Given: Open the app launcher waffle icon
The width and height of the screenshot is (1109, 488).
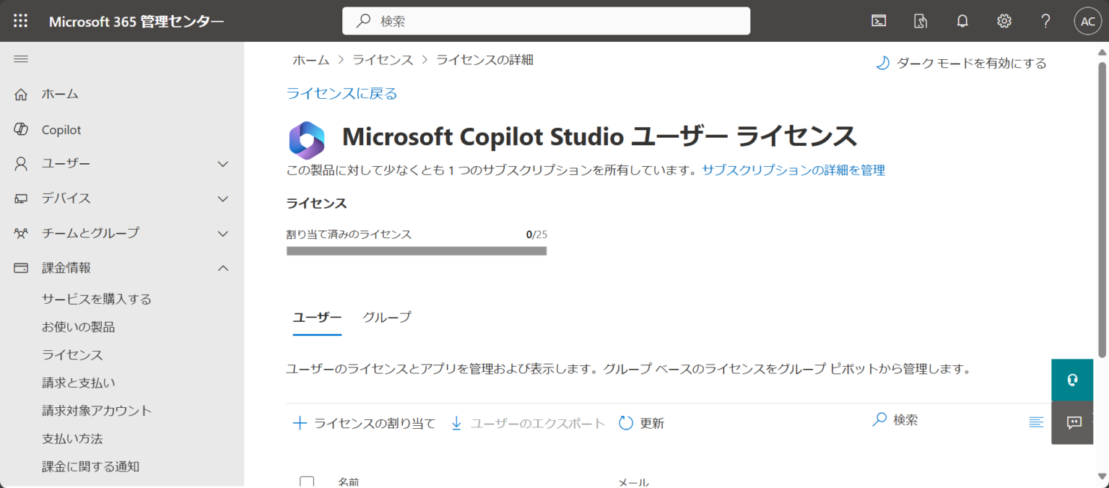Looking at the screenshot, I should coord(19,20).
